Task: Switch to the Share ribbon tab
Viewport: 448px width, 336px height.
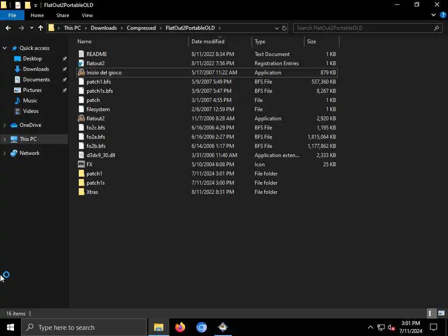Action: [x=63, y=15]
